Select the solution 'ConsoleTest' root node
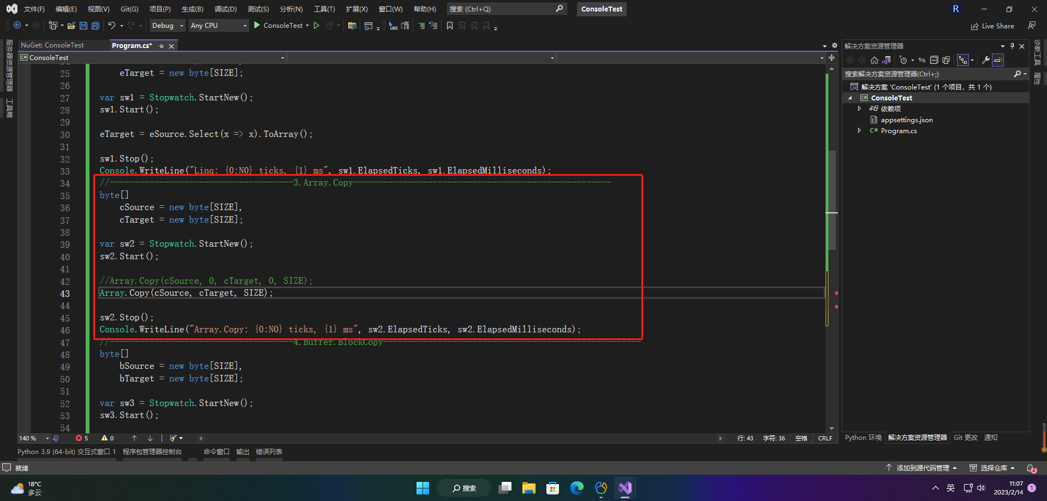Viewport: 1047px width, 501px height. [x=926, y=87]
